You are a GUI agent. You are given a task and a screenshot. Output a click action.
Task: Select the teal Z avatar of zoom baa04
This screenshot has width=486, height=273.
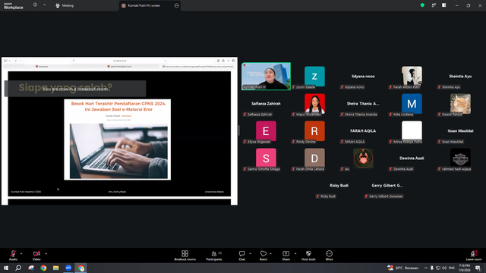click(x=314, y=76)
